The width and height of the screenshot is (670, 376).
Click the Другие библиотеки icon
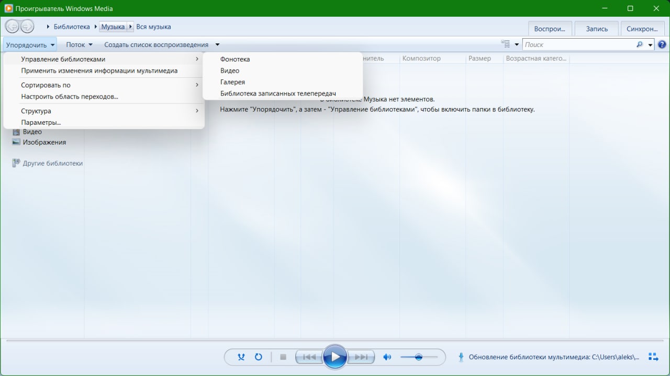pyautogui.click(x=16, y=163)
